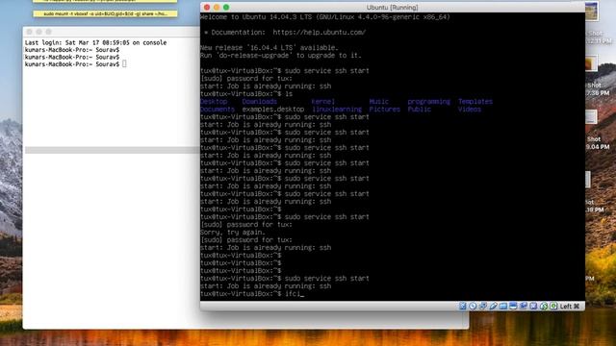Click the optical disc icon in VirtualBox status bar
The image size is (616, 346).
(473, 306)
